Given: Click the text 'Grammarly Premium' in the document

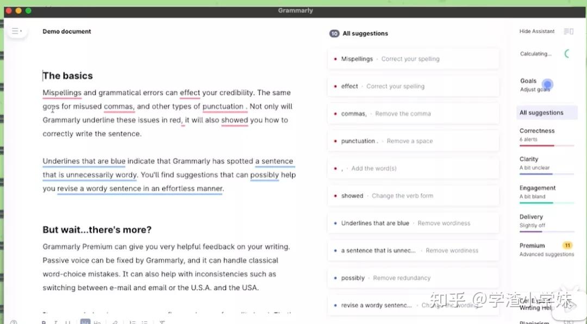Looking at the screenshot, I should coord(78,246).
